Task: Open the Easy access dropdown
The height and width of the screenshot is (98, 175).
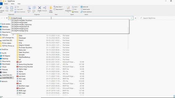Action: pos(59,9)
